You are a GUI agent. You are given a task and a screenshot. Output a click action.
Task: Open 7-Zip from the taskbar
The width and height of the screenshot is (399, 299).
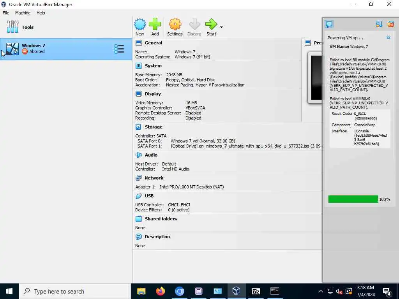point(256,291)
